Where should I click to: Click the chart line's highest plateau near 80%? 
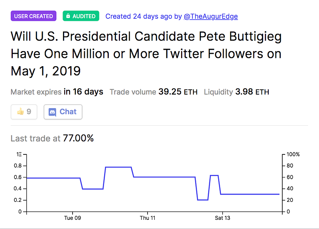tap(118, 167)
